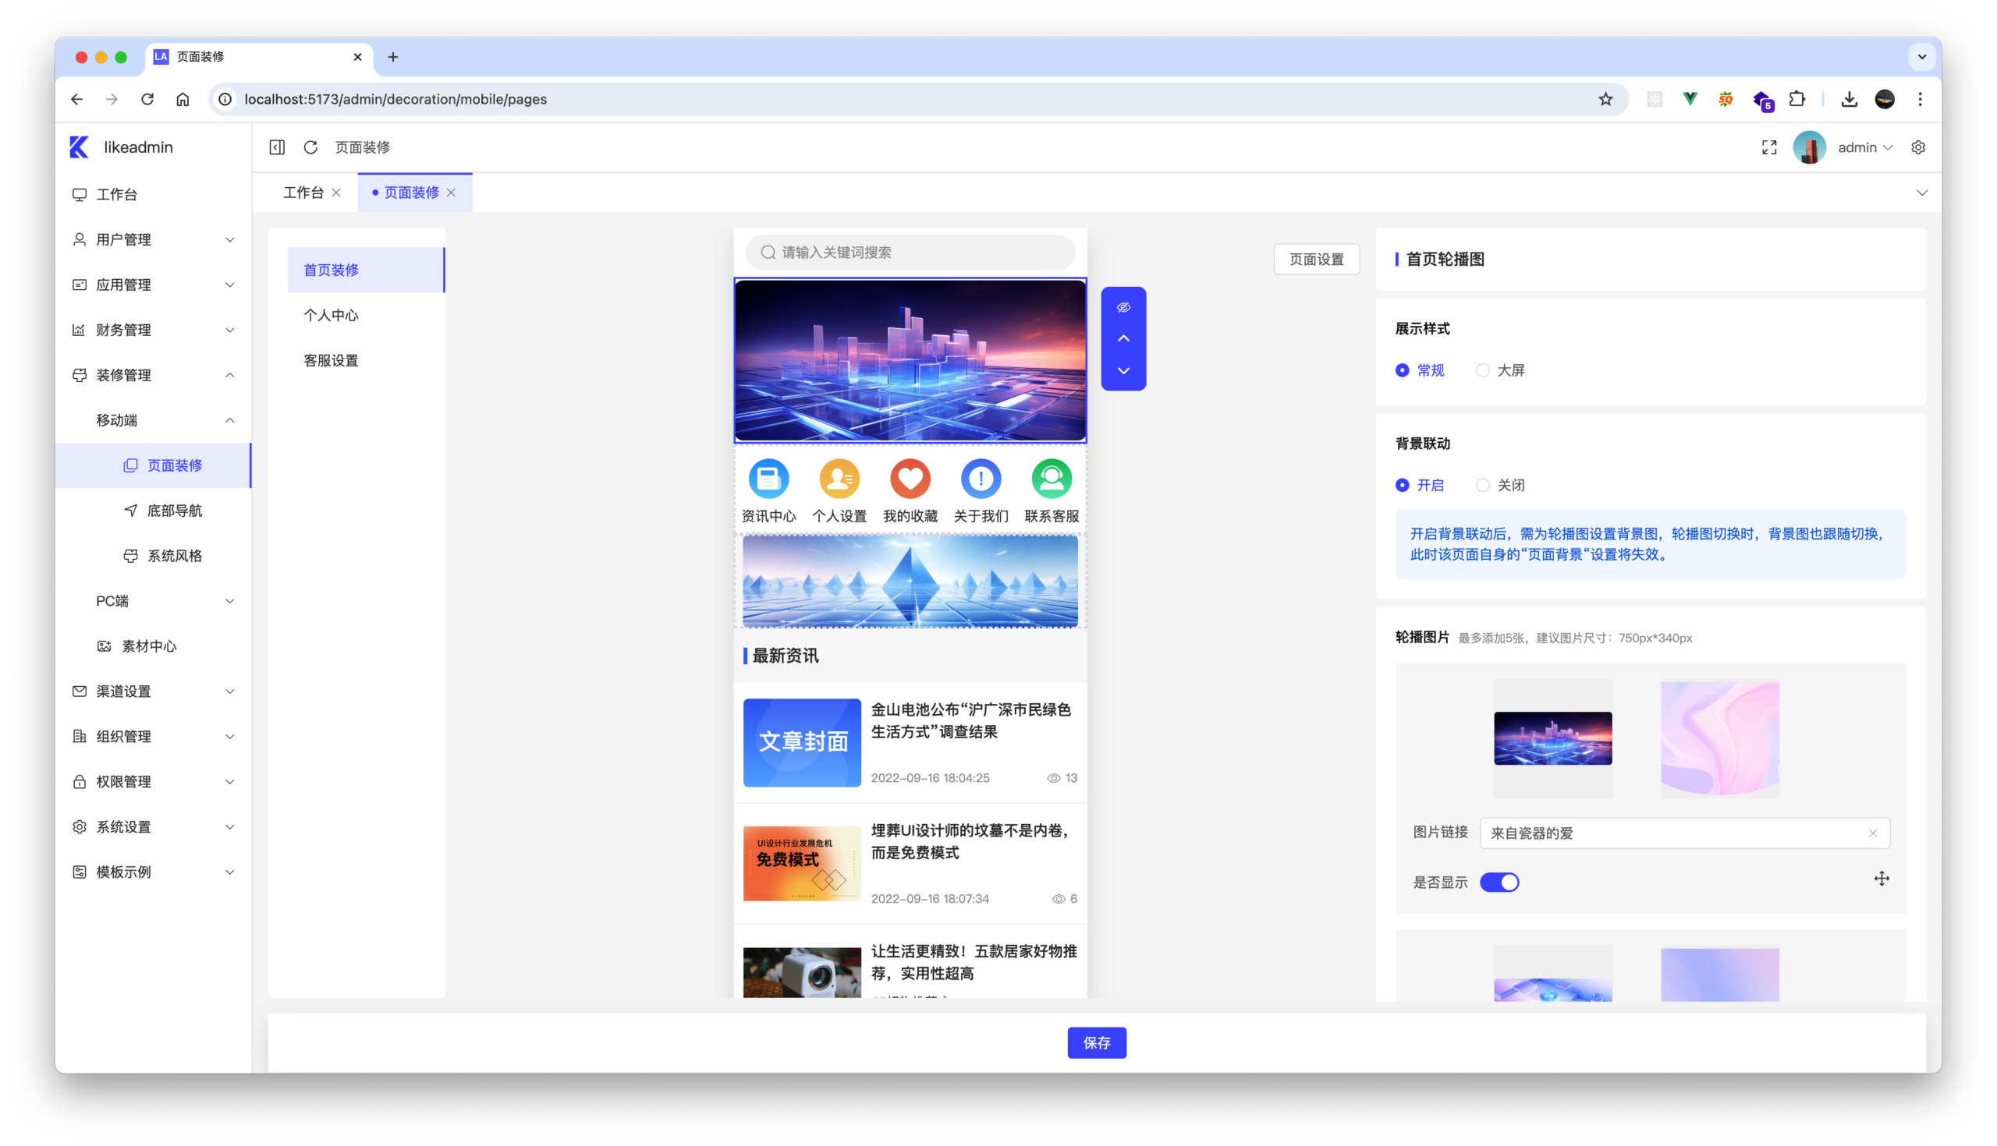The image size is (1997, 1146).
Task: Set 背景联动 to 关闭
Action: tap(1484, 485)
